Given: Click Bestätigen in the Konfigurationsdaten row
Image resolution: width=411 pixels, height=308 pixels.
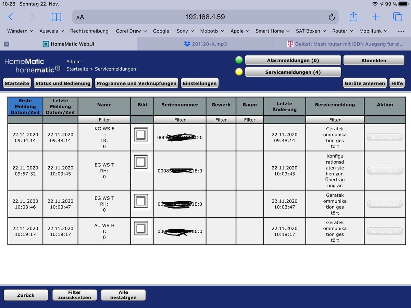Looking at the screenshot, I should (385, 171).
